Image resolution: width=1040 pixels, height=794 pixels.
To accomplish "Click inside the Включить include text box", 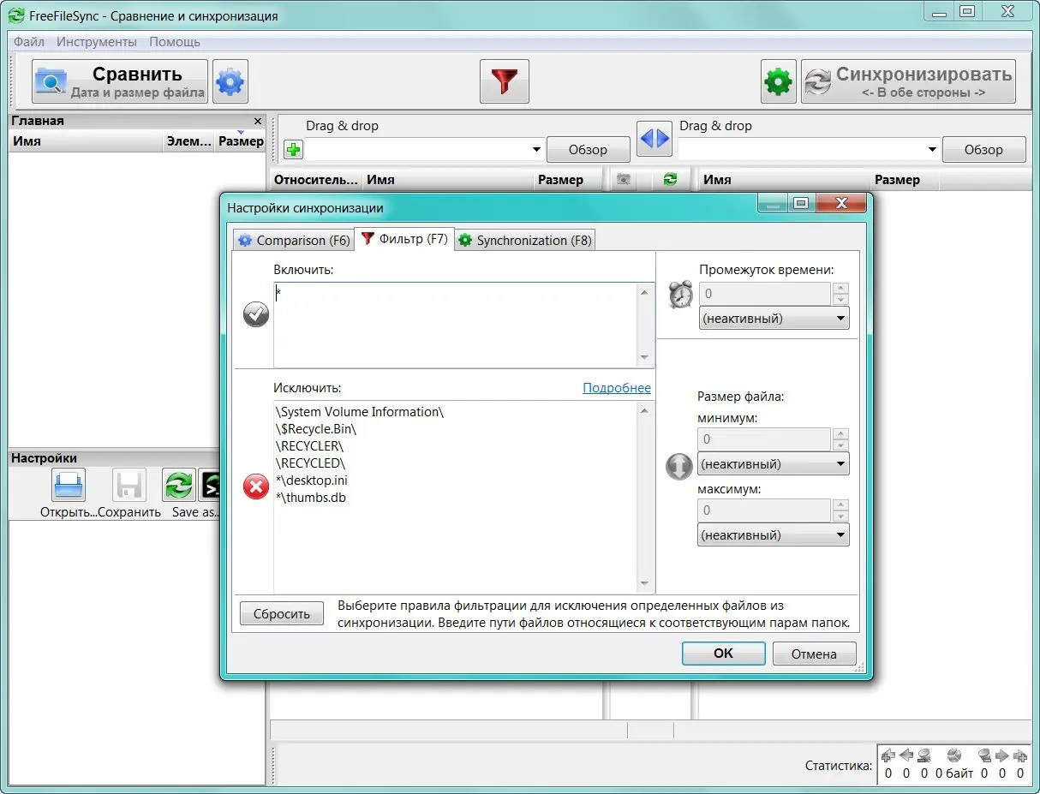I will pyautogui.click(x=456, y=325).
